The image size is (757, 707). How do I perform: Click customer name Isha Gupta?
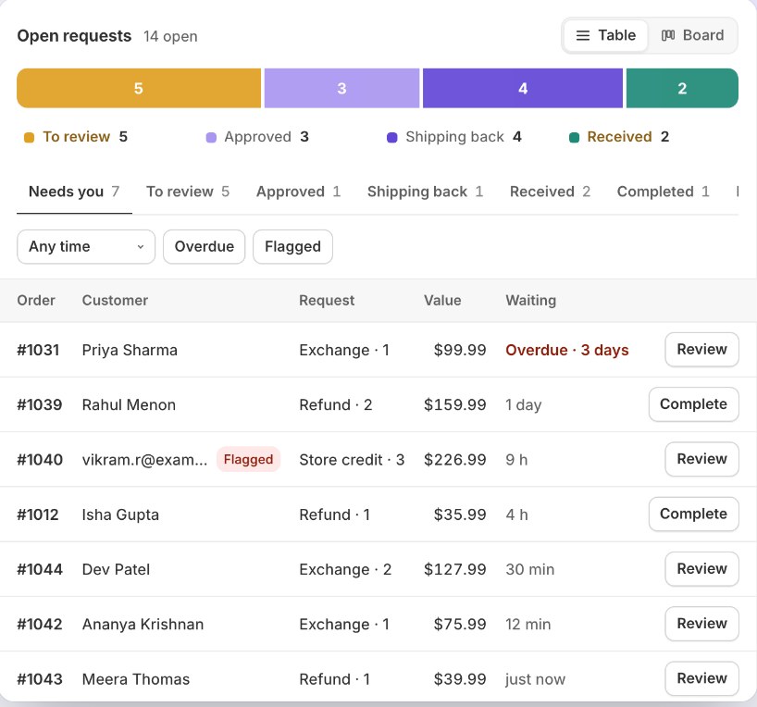(x=120, y=515)
